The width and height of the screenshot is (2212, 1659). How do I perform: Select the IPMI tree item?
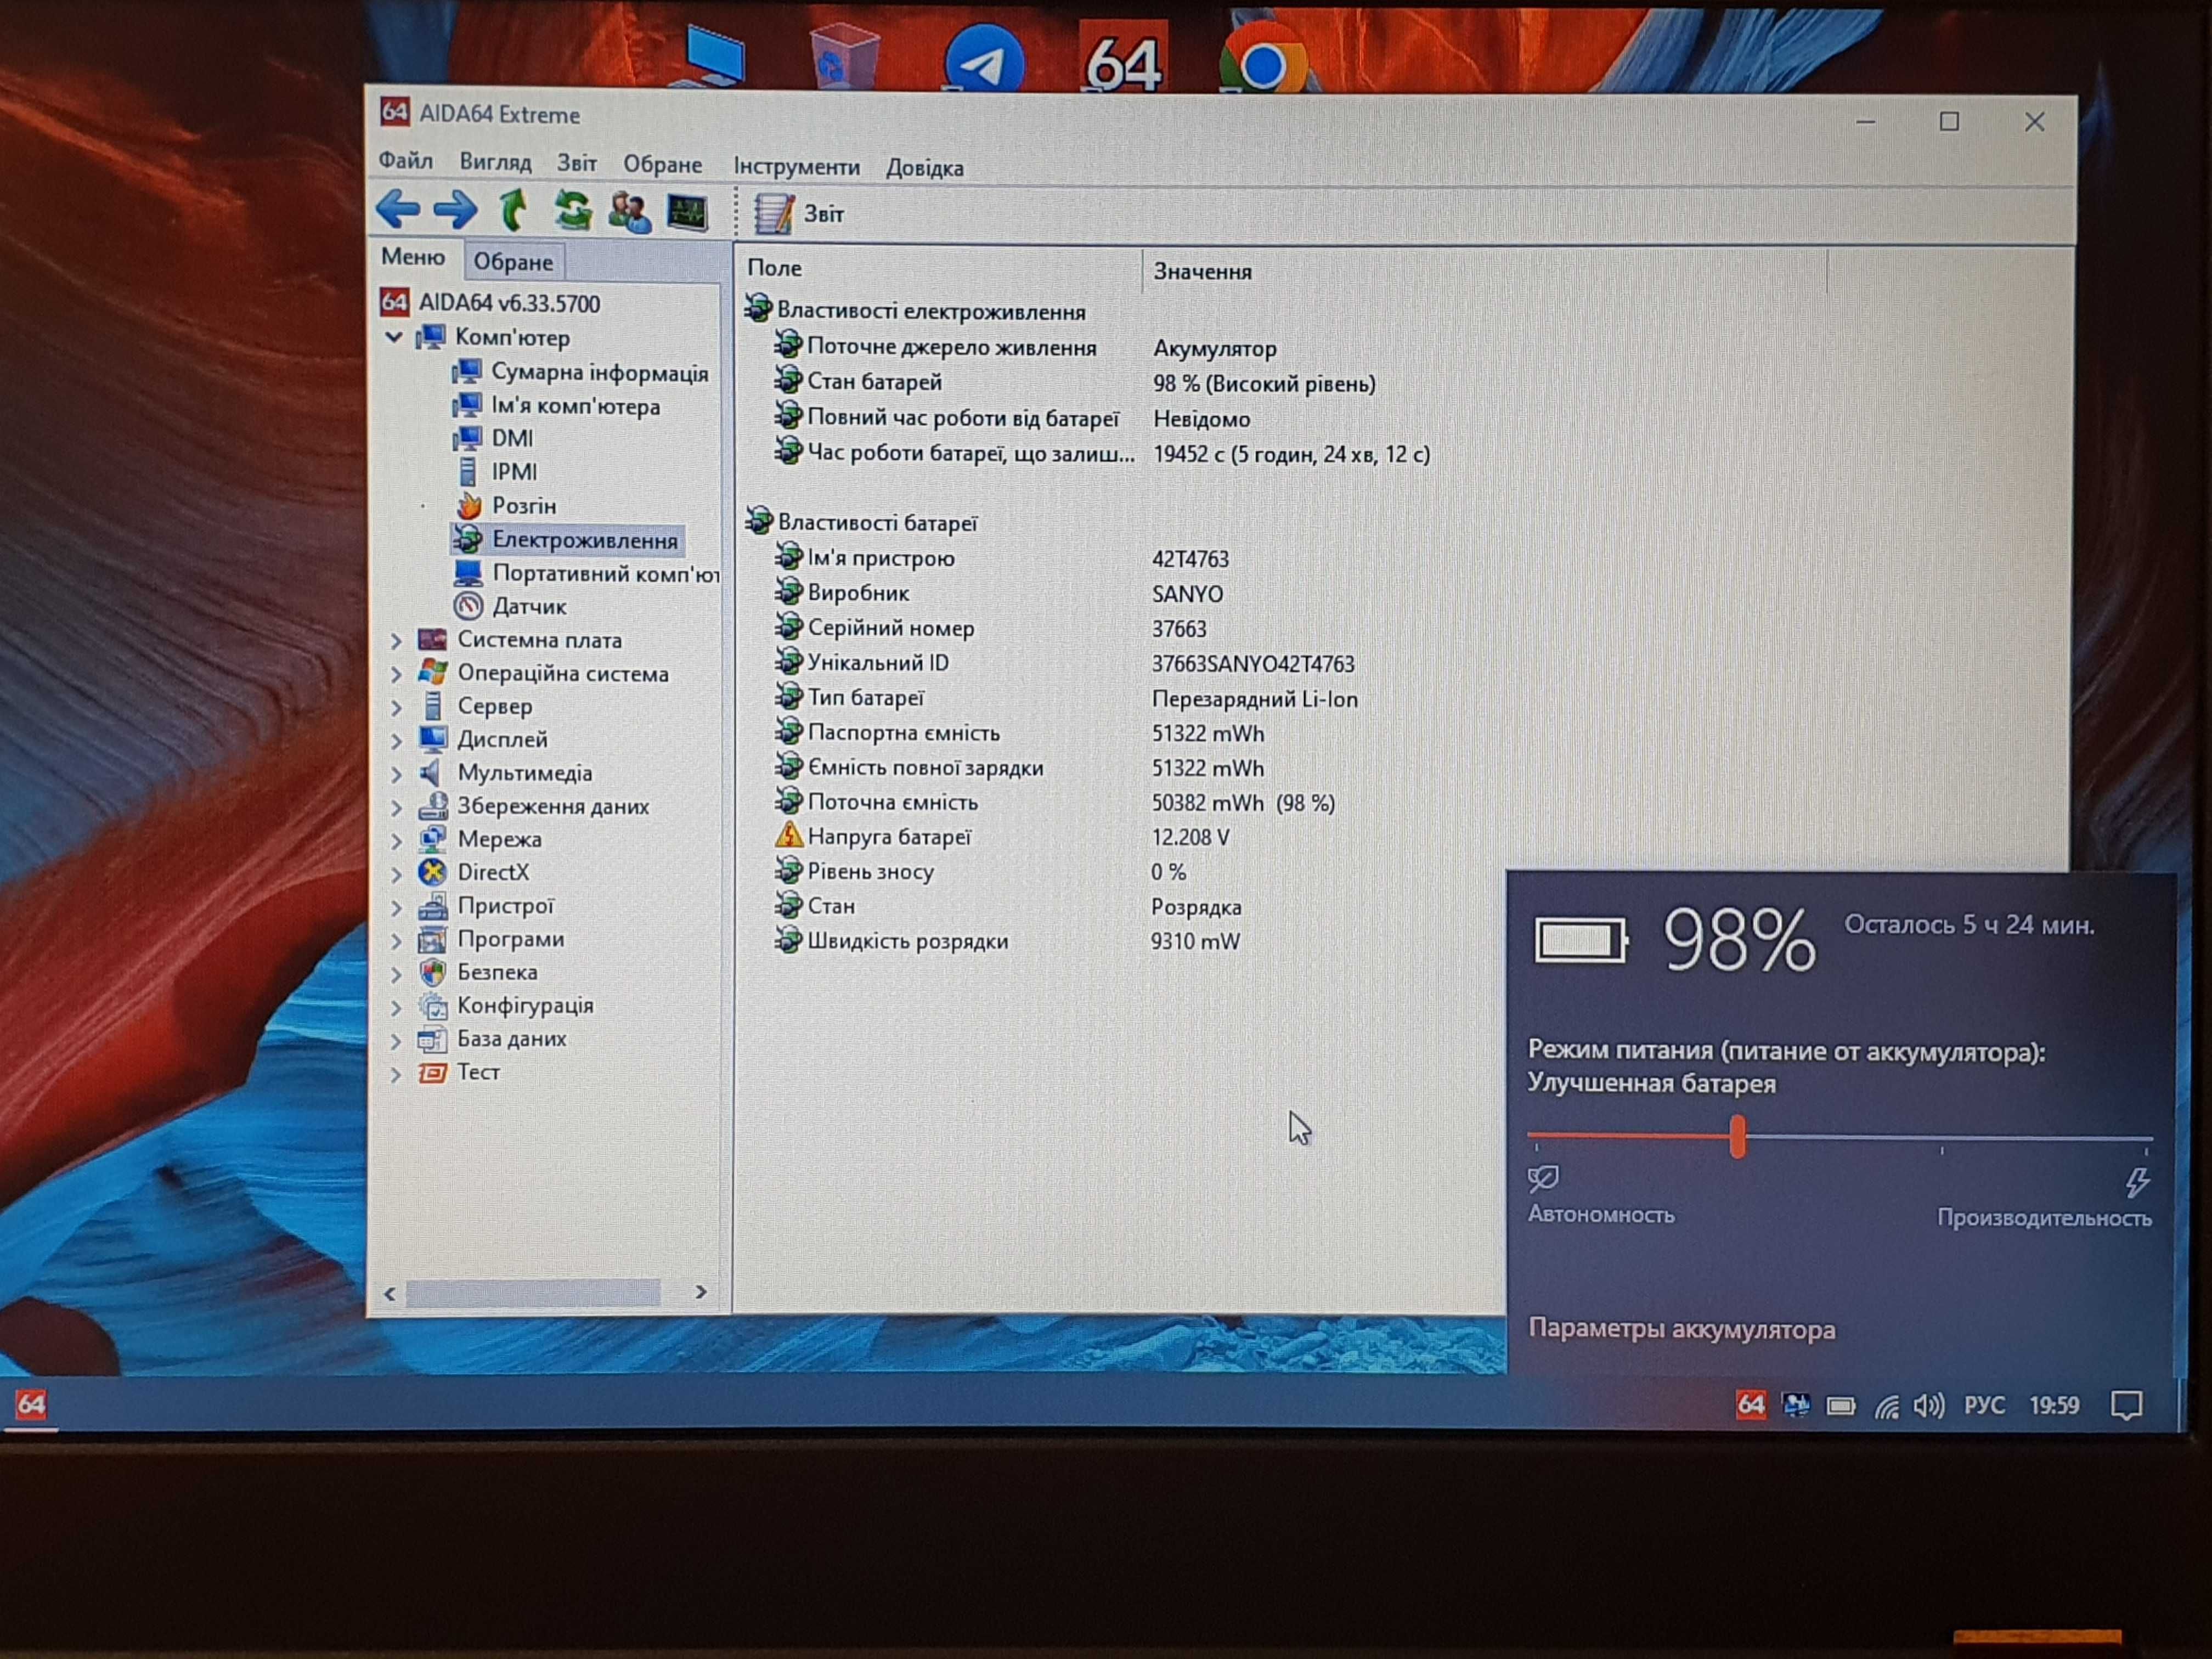496,471
